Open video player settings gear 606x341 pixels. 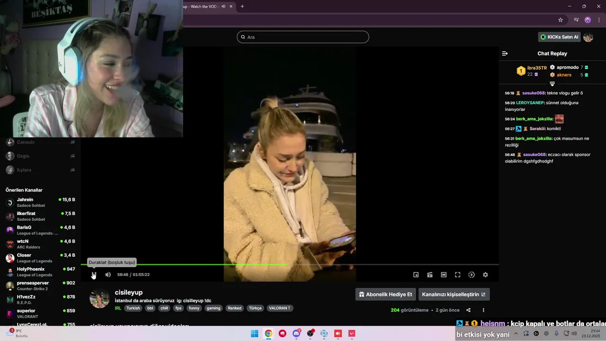coord(485,275)
